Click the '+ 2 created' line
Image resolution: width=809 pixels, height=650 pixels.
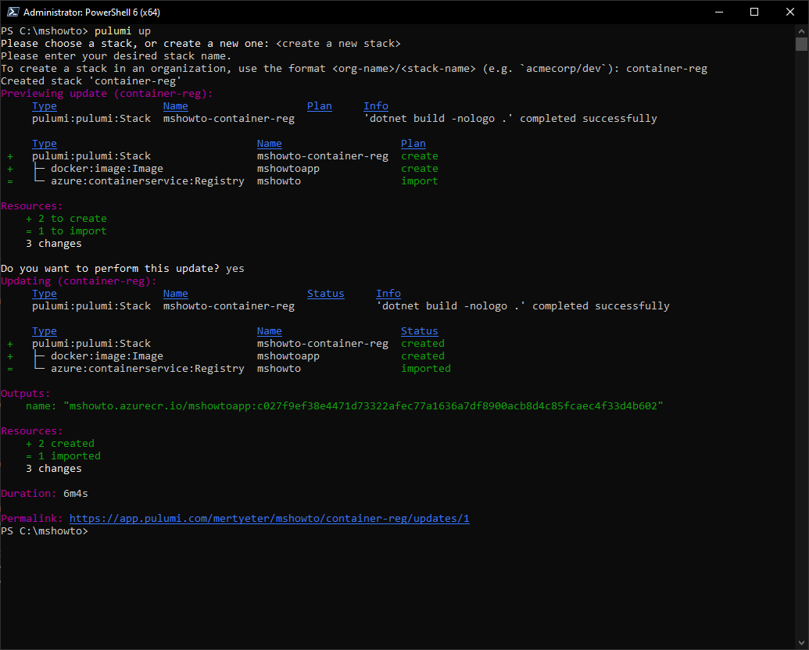pos(60,444)
